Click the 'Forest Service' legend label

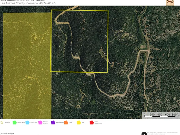pos(21,123)
